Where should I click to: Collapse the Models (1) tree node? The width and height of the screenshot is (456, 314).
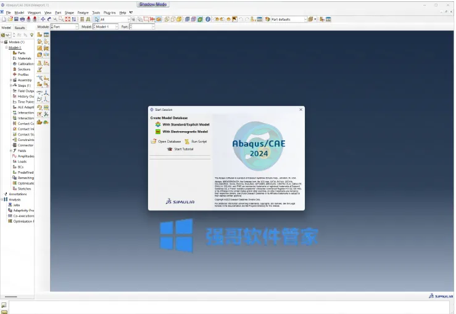[2, 42]
